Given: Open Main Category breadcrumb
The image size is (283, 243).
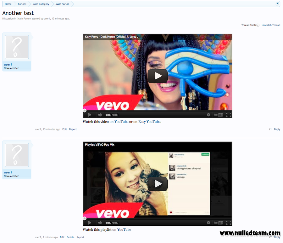Looking at the screenshot, I should click(41, 4).
